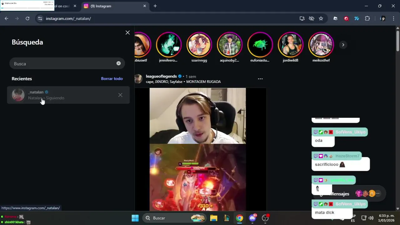Screen dimensions: 400x225
Task: Click the address bar URL
Action: (x=68, y=18)
